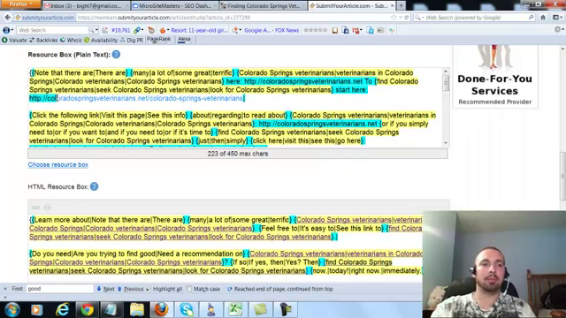Switch to the Finding Colorado Springs Vet tab

coord(262,6)
